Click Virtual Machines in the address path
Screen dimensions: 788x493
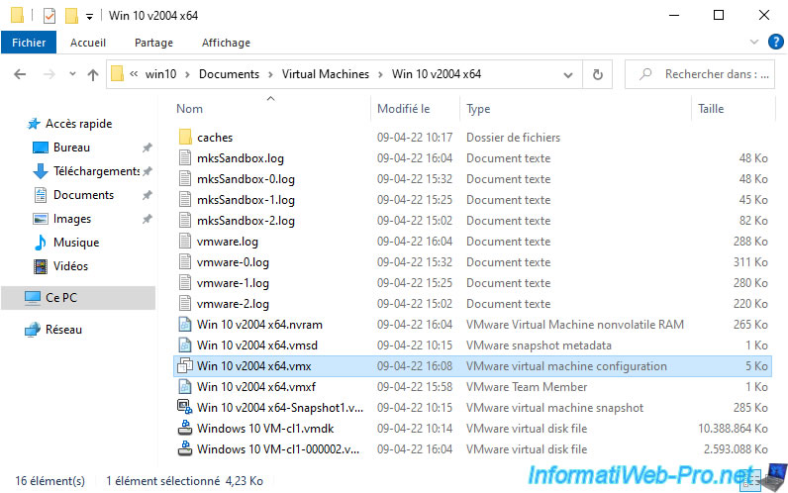[325, 74]
